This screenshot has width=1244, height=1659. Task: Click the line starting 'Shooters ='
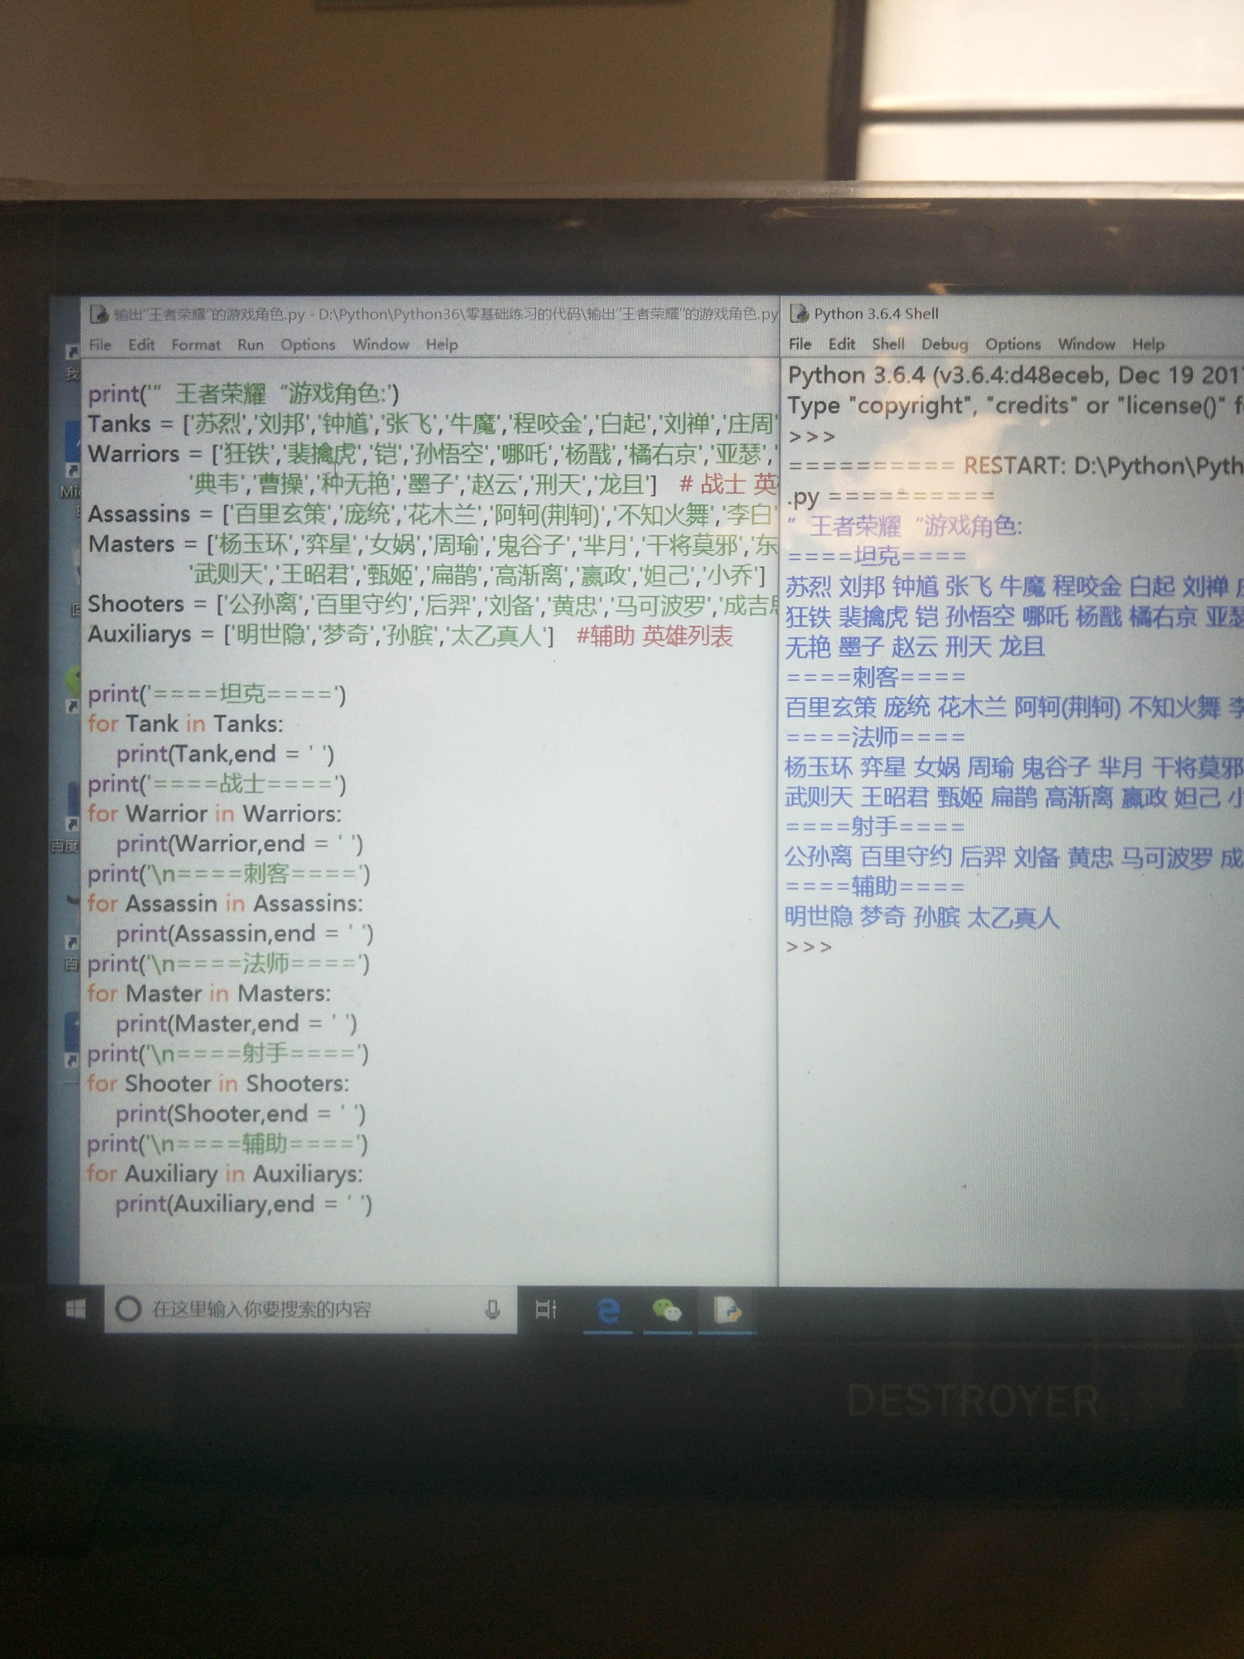click(432, 604)
